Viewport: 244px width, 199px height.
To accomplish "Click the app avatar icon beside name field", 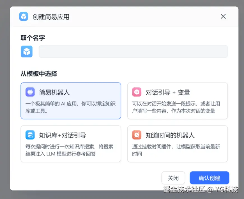I will tap(27, 52).
